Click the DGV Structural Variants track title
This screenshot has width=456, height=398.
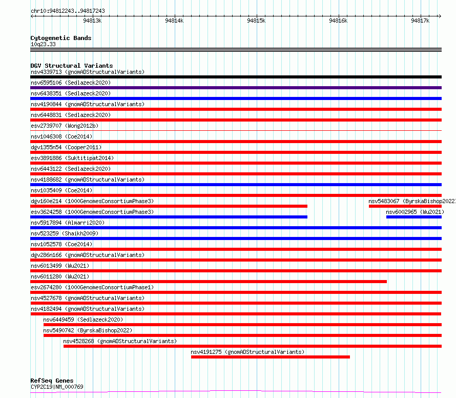click(x=72, y=66)
